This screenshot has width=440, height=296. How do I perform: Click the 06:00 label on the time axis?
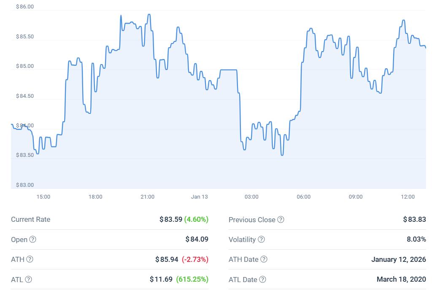tap(303, 196)
